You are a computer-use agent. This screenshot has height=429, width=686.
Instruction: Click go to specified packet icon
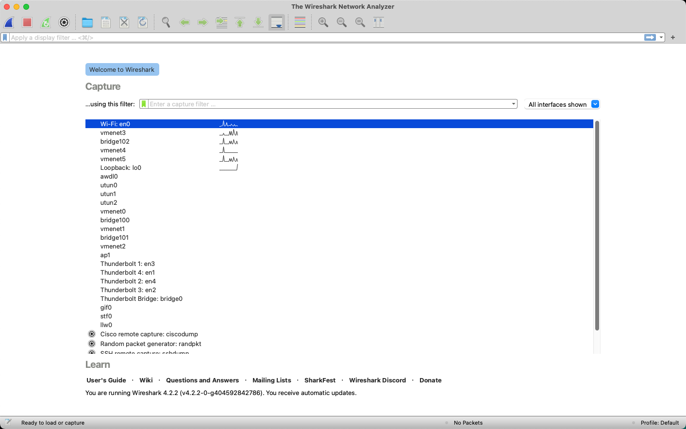221,22
